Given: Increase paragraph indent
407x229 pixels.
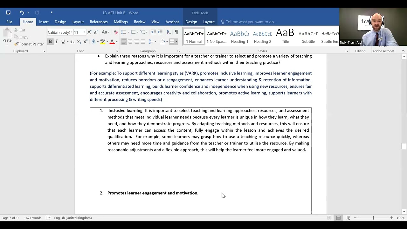Looking at the screenshot, I should [x=160, y=32].
